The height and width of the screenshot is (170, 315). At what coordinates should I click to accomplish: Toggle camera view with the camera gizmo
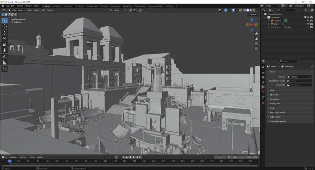(256, 44)
